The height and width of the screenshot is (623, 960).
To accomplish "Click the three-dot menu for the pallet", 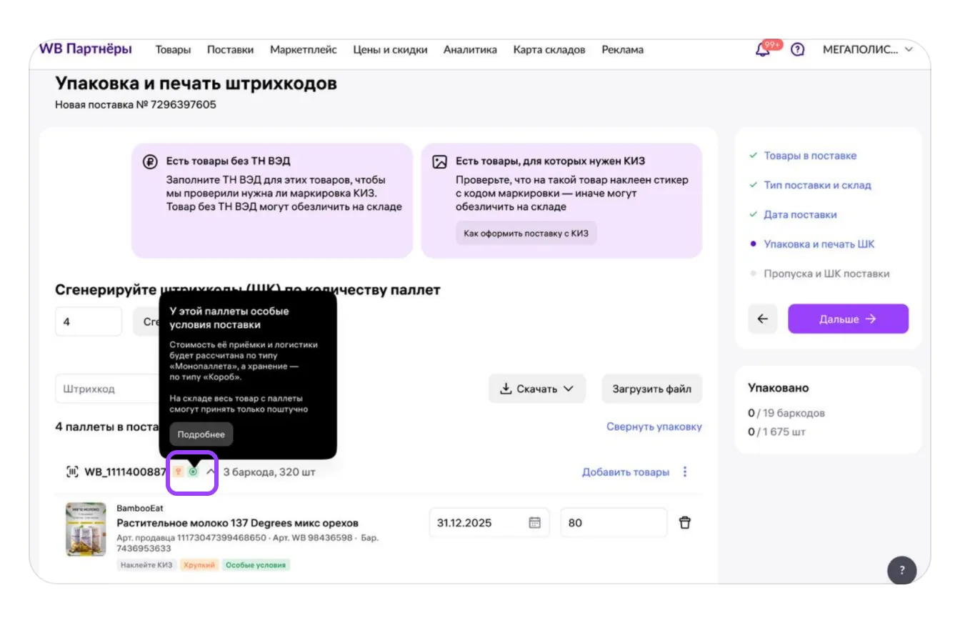I will pyautogui.click(x=685, y=472).
